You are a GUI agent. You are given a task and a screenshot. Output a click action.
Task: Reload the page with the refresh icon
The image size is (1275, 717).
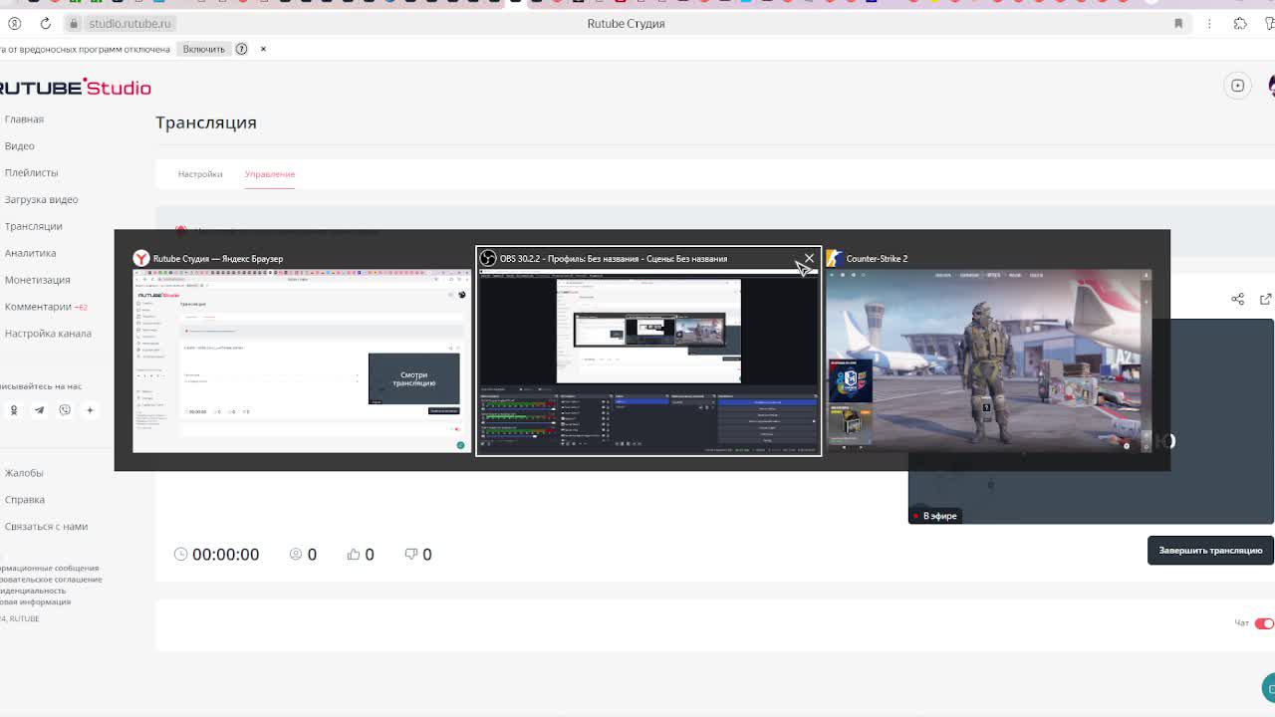(45, 23)
